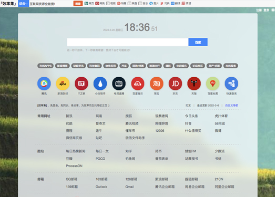Open the 电视直播 TV icon

(119, 84)
